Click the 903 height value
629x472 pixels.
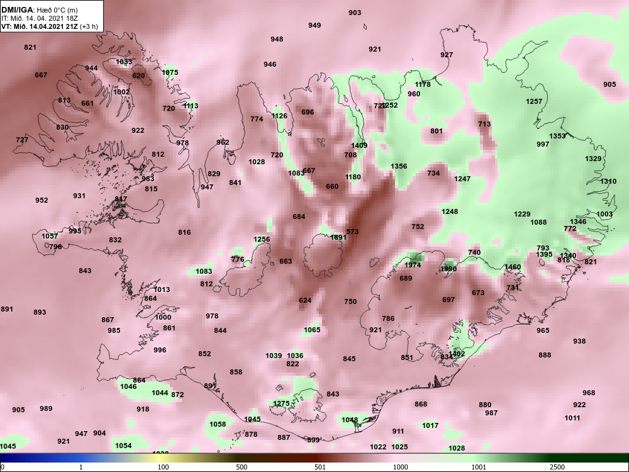(x=355, y=13)
